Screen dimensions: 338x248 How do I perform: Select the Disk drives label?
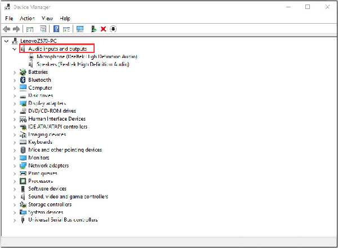click(x=41, y=95)
